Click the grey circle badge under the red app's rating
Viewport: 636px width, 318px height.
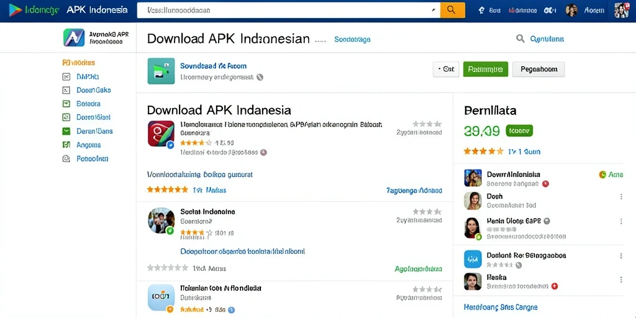[x=263, y=153]
